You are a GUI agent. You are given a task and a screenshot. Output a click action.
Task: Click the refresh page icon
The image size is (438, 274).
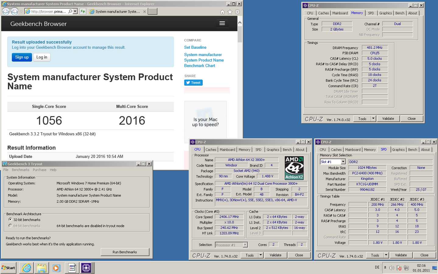point(83,11)
